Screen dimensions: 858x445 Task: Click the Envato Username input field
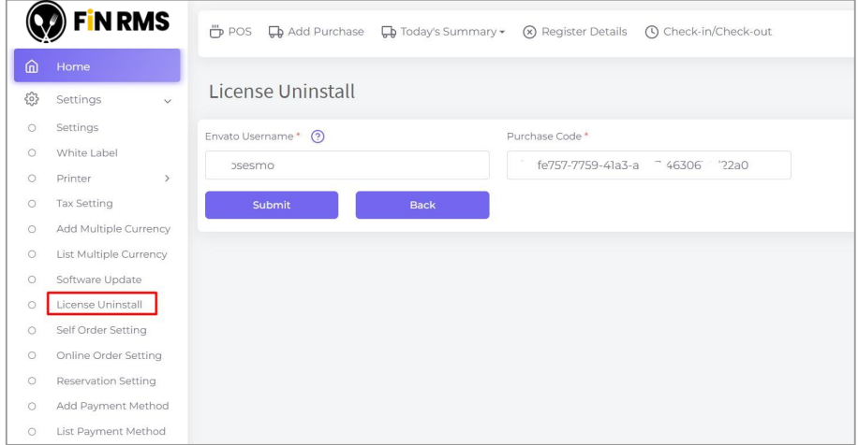[347, 165]
